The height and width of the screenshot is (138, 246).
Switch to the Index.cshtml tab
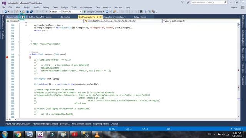[140, 17]
